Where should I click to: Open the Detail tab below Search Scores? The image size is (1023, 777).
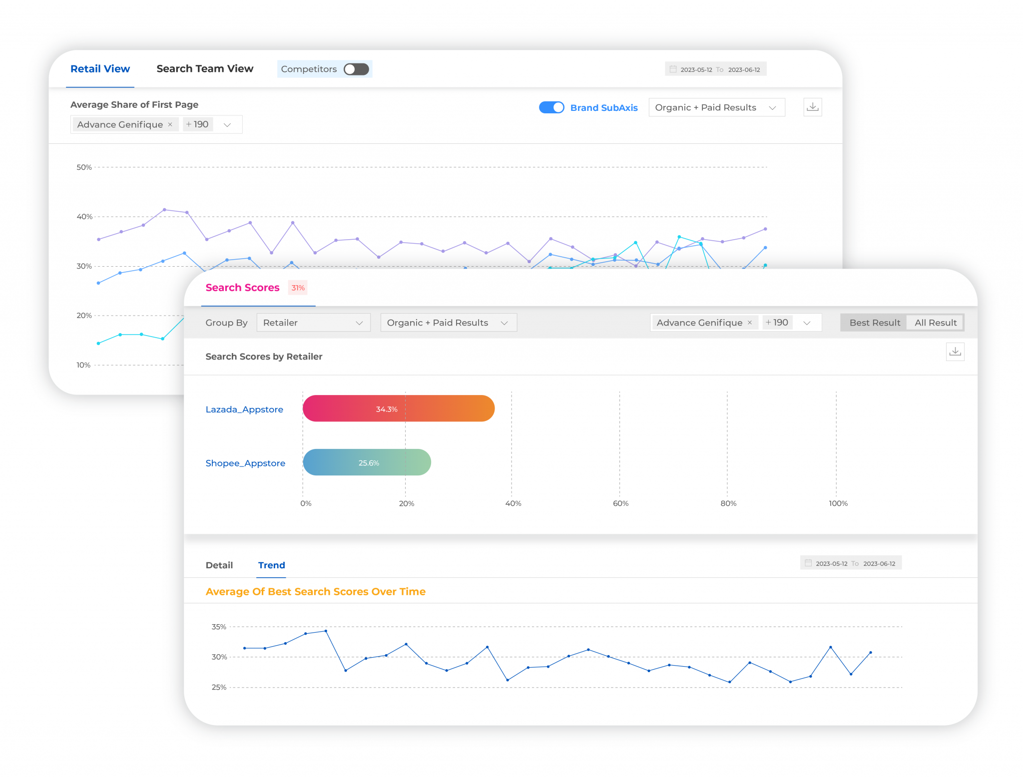pyautogui.click(x=219, y=565)
